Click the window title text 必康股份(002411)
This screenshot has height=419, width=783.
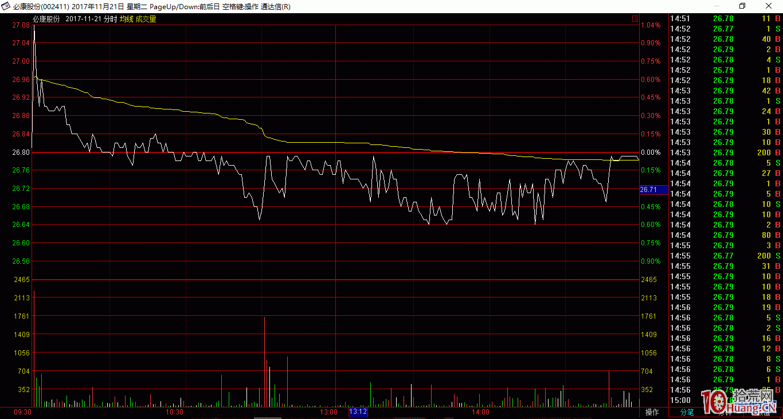41,6
